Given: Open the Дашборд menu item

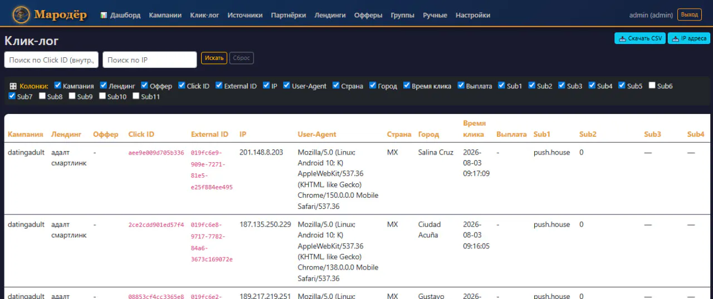Looking at the screenshot, I should coord(120,15).
